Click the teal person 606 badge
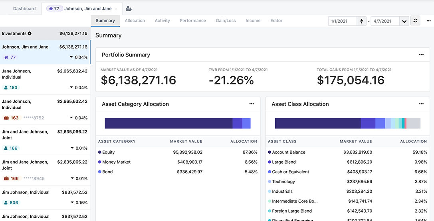The width and height of the screenshot is (434, 221). [11, 203]
